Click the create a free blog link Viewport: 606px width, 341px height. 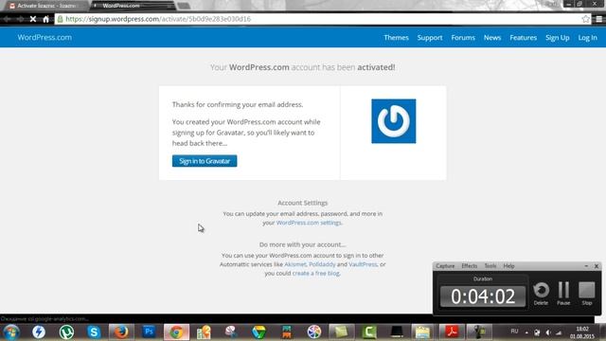pos(315,274)
